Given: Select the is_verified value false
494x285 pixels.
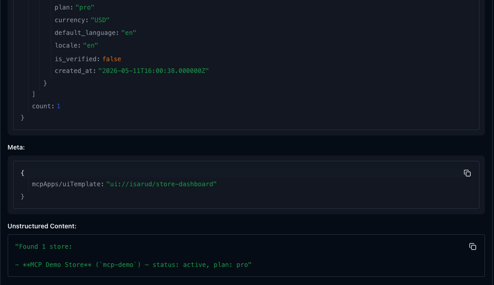Looking at the screenshot, I should pyautogui.click(x=111, y=59).
